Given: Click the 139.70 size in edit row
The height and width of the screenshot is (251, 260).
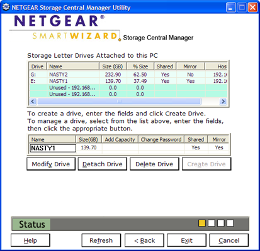Looking at the screenshot, I should point(89,147).
